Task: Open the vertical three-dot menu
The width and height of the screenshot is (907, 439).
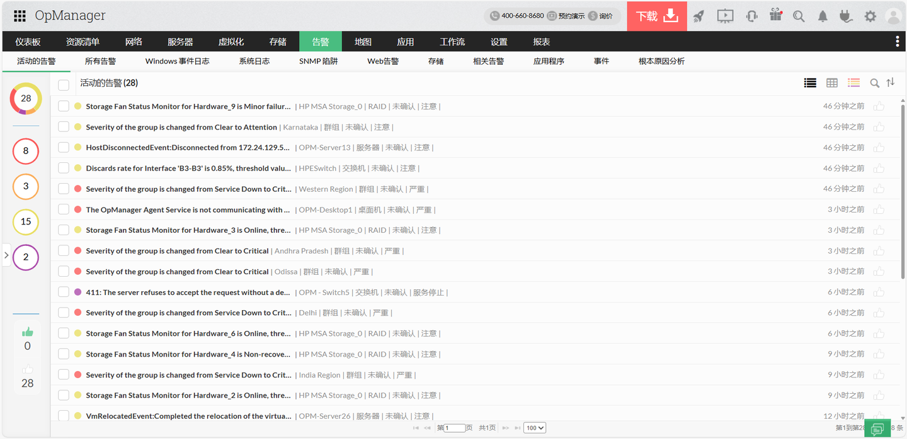Action: (897, 42)
